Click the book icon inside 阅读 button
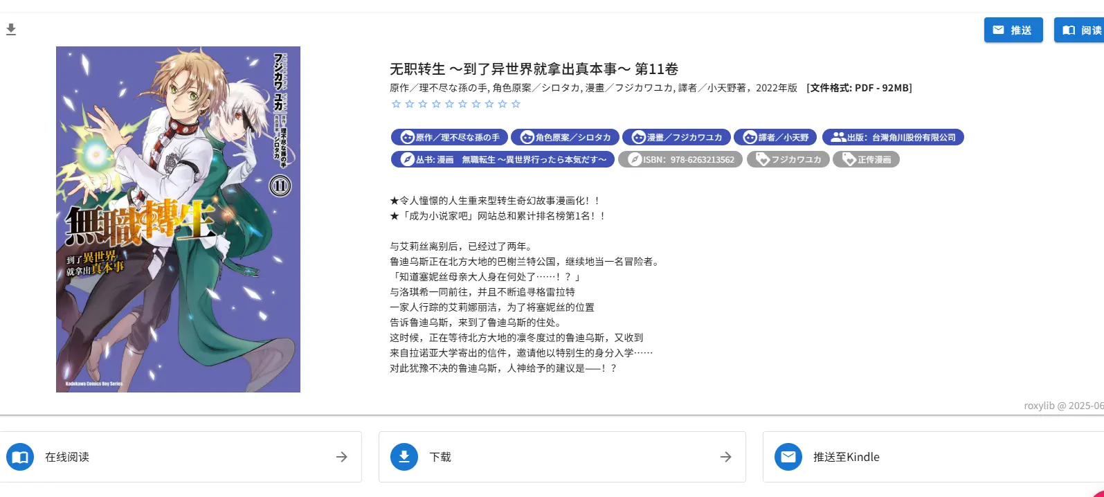Viewport: 1104px width, 497px height. point(1069,30)
